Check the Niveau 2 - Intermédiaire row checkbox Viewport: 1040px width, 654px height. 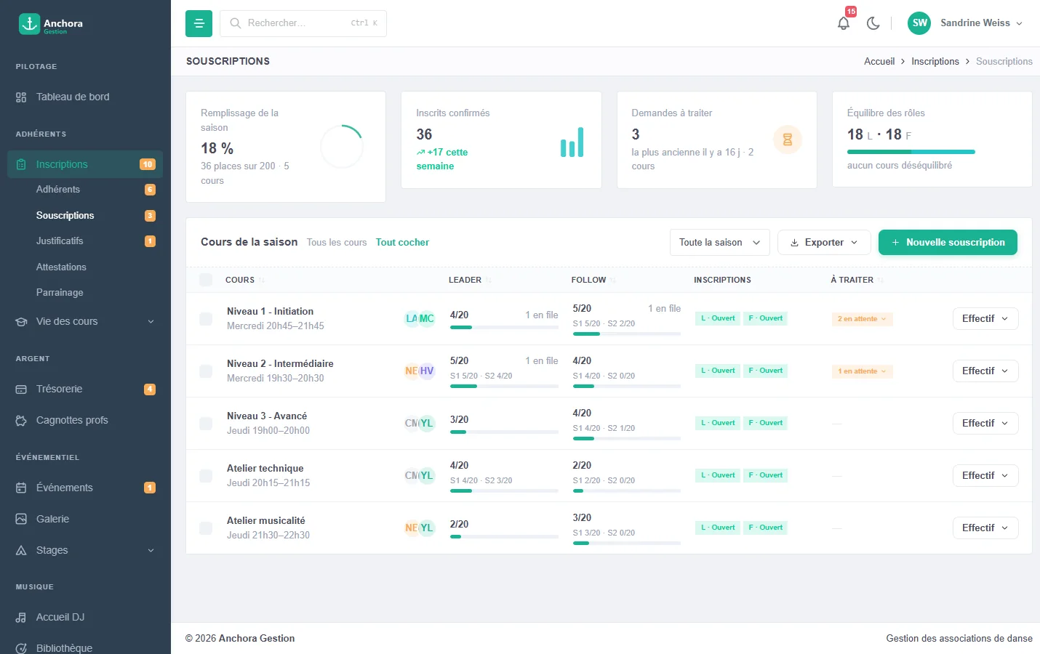click(206, 371)
